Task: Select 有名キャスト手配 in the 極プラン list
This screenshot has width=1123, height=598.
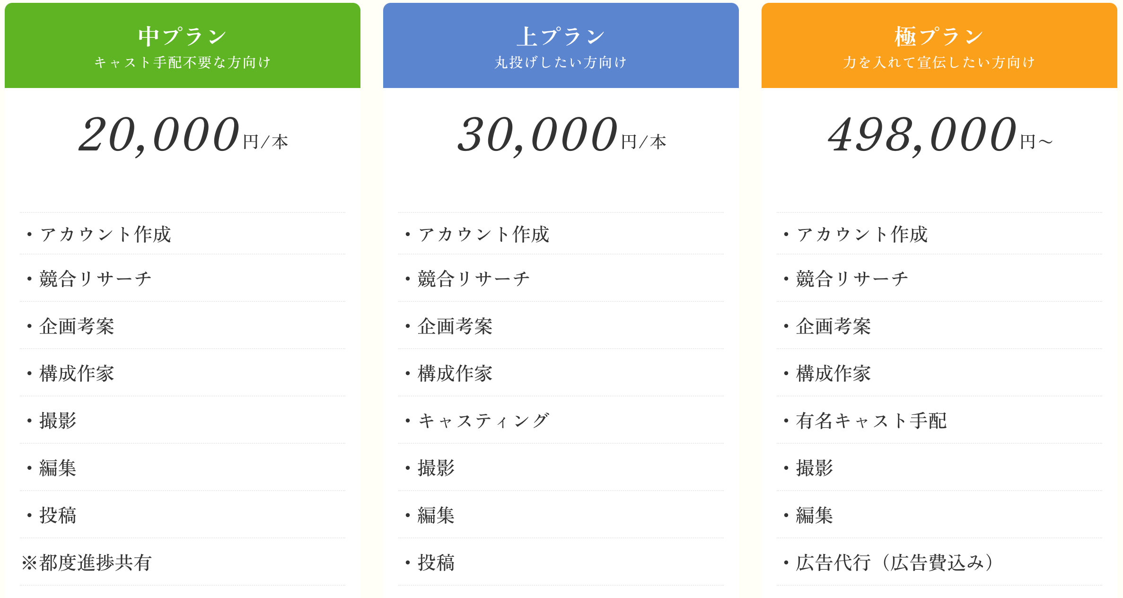Action: coord(871,421)
